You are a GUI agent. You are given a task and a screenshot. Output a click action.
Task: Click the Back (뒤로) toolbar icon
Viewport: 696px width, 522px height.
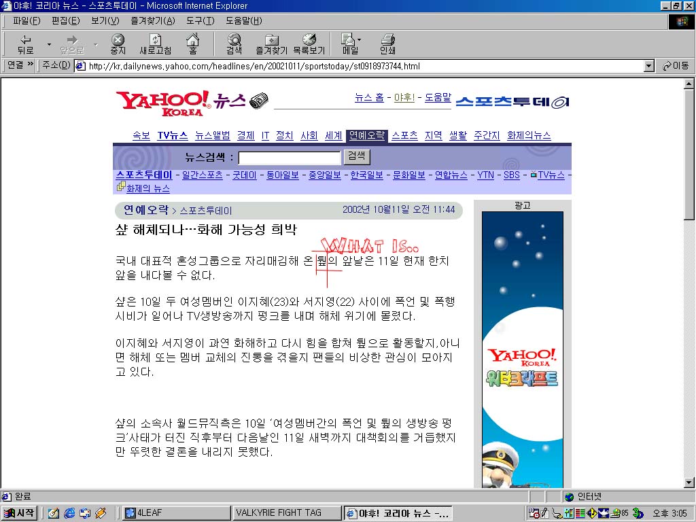click(26, 44)
